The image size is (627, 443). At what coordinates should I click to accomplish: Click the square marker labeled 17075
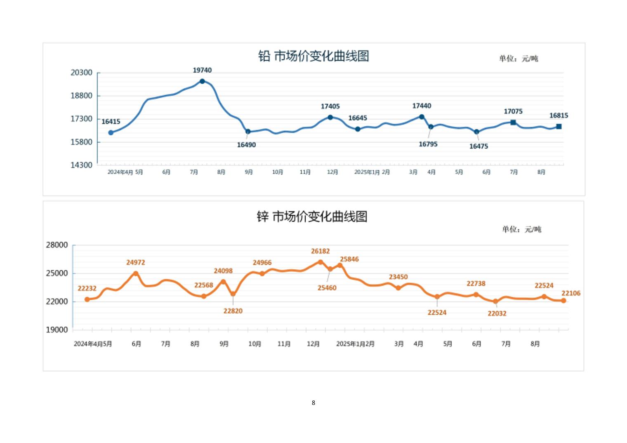(x=513, y=123)
